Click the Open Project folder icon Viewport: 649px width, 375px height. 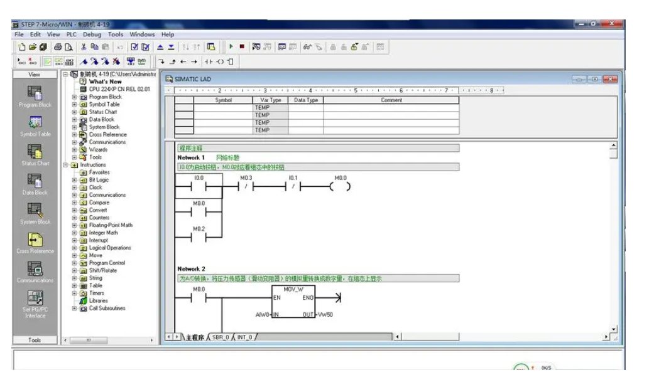coord(32,47)
